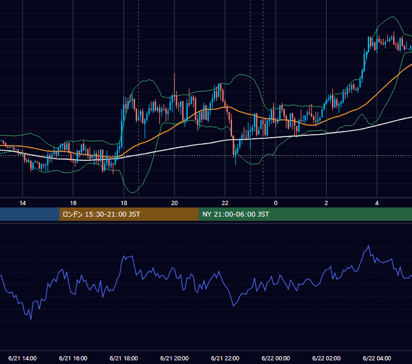Click the 14 hour label on the price chart axis

coord(22,203)
